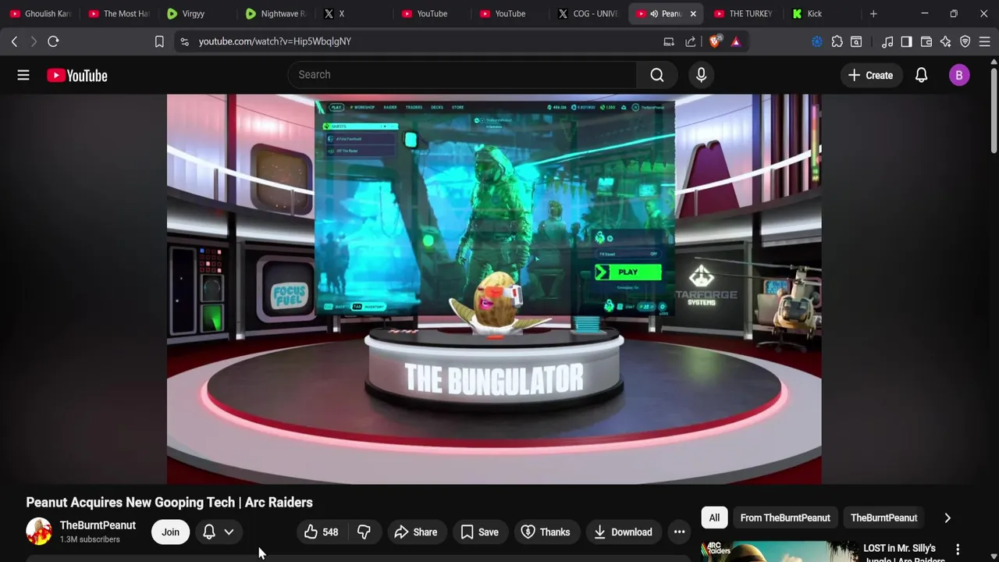Open Brave Shields lion icon
The image size is (999, 562).
714,41
